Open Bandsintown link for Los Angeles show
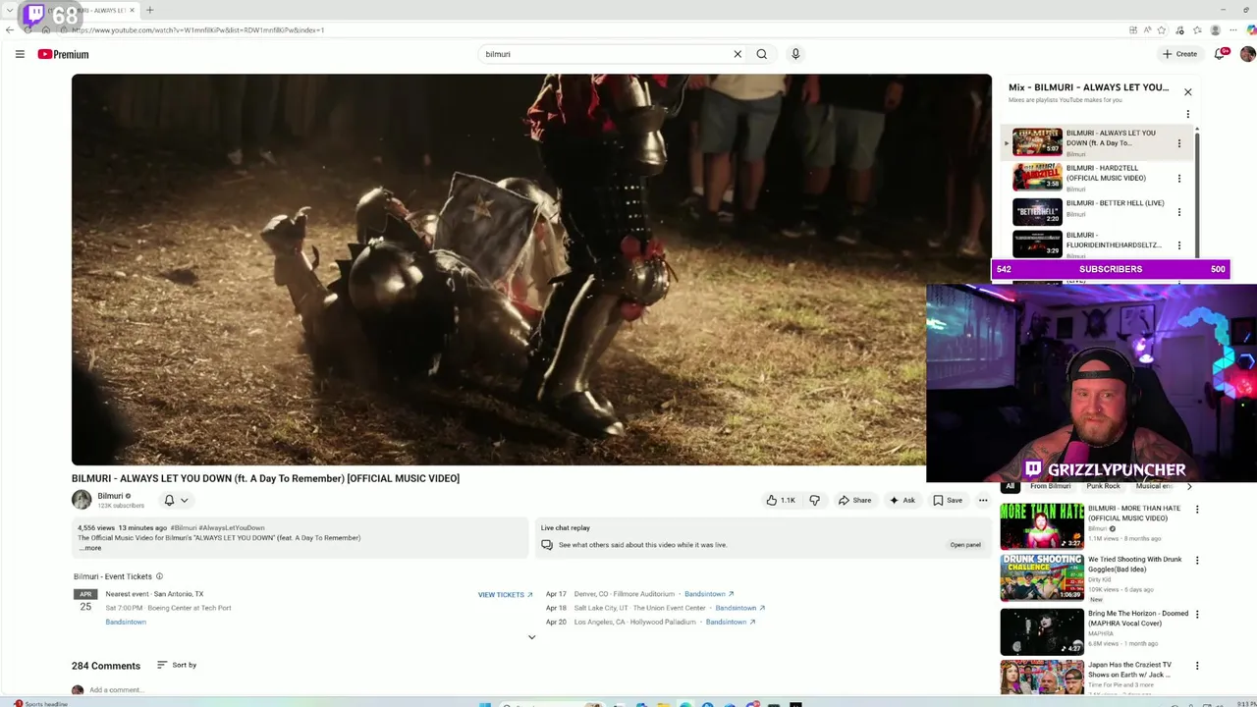The width and height of the screenshot is (1257, 707). [731, 622]
